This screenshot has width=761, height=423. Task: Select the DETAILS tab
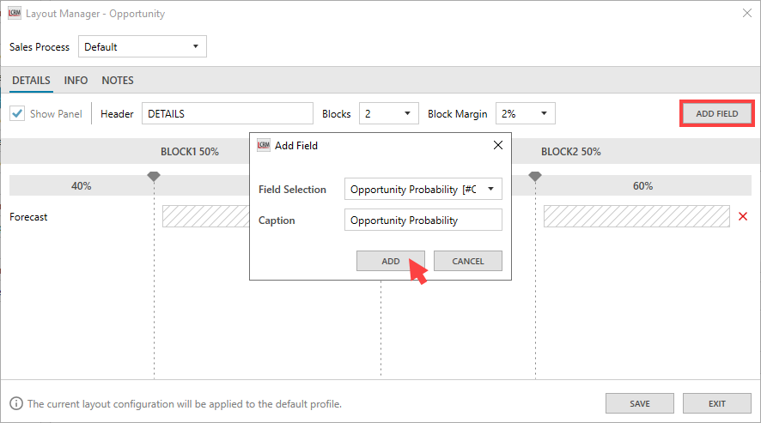pos(31,81)
